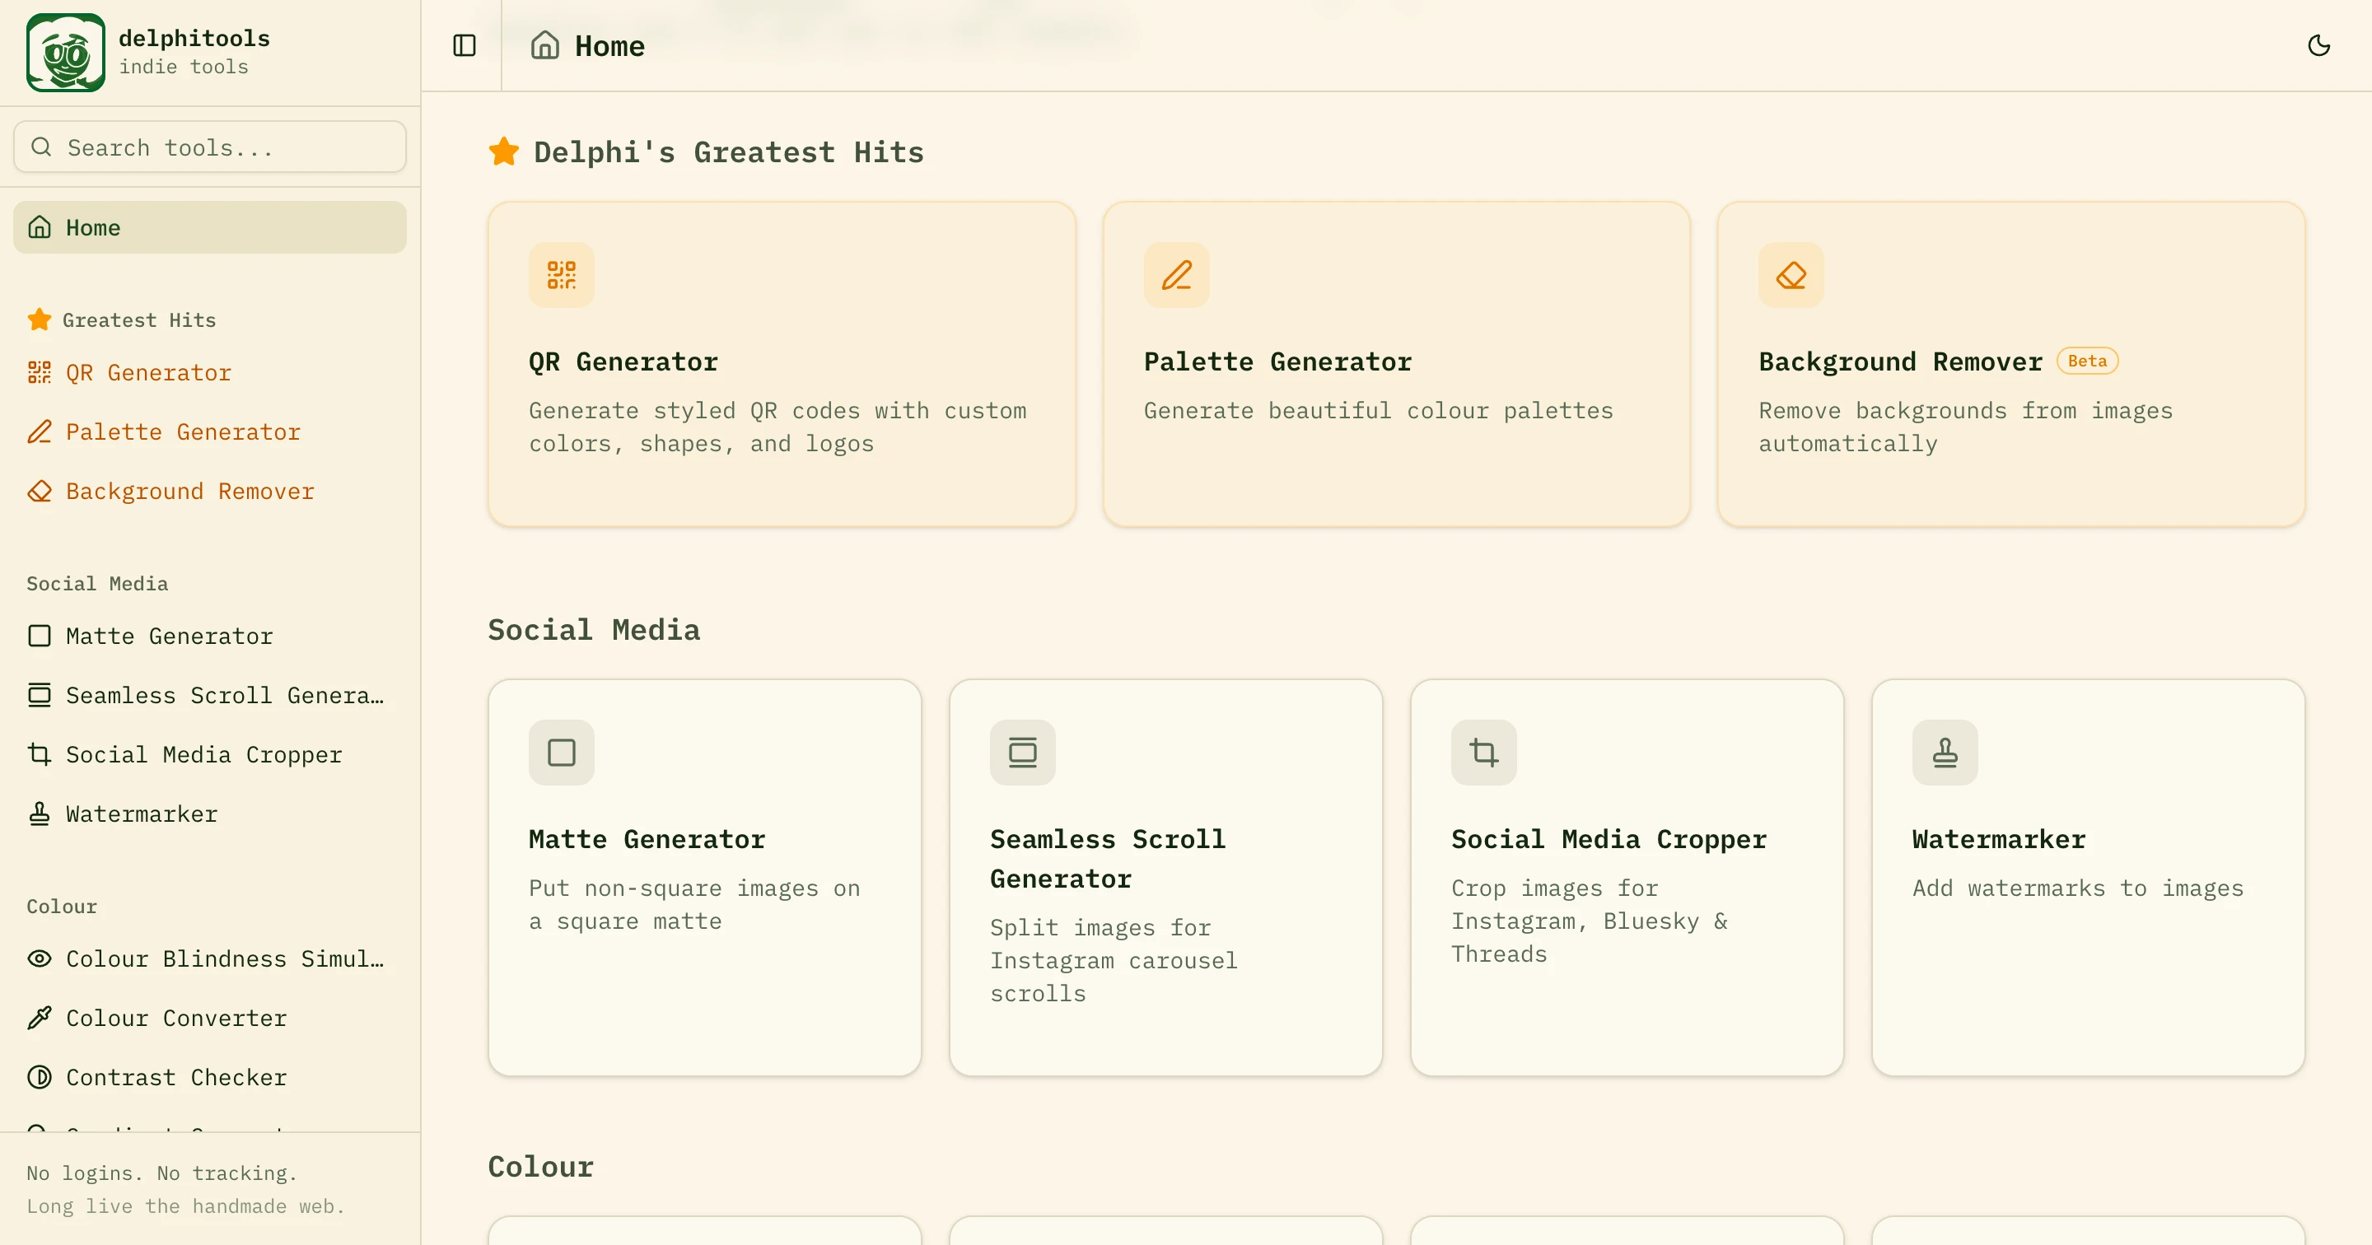Open Watermarker from the sidebar
The height and width of the screenshot is (1245, 2372).
point(210,814)
